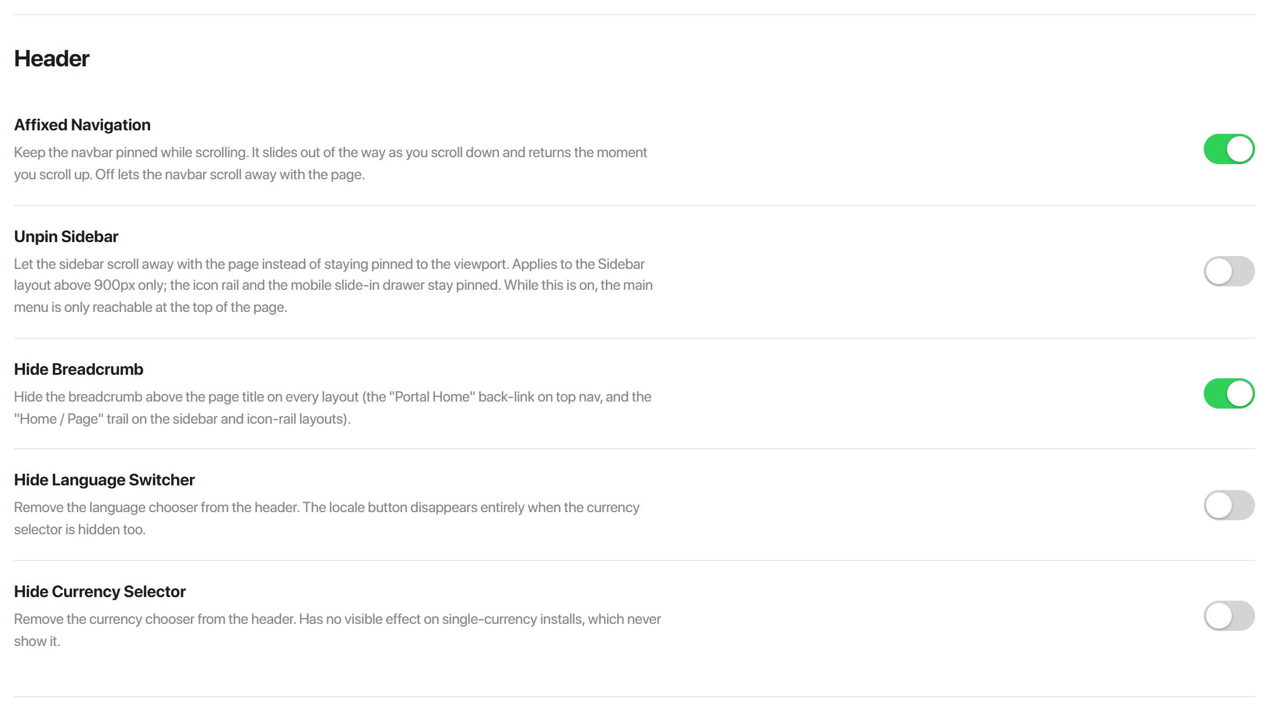Click the Hide Currency Selector title
Image resolution: width=1269 pixels, height=710 pixels.
pos(100,592)
